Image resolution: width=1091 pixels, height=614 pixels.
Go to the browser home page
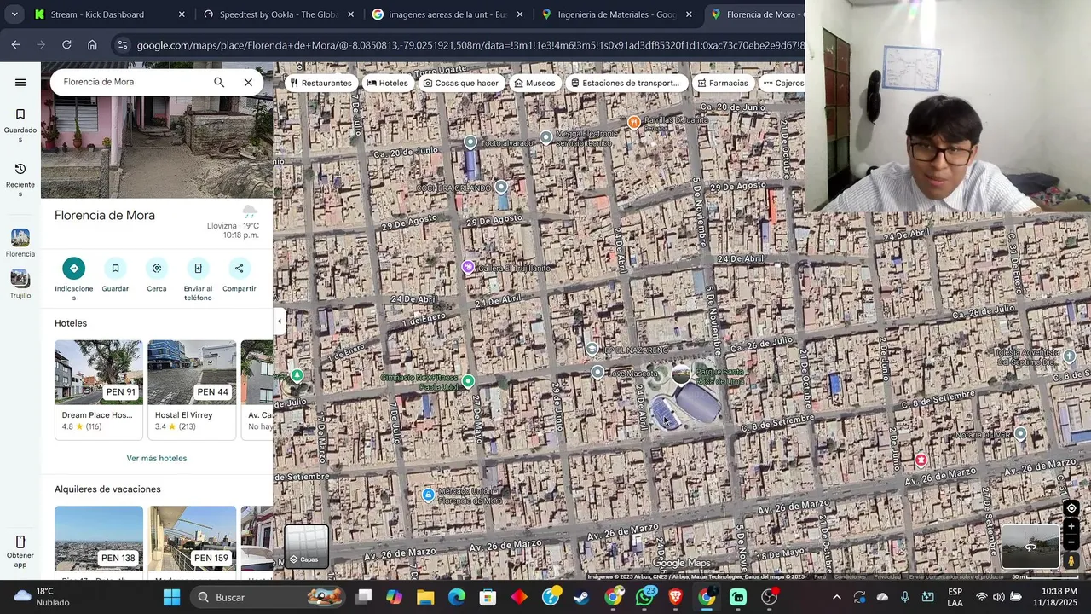92,45
